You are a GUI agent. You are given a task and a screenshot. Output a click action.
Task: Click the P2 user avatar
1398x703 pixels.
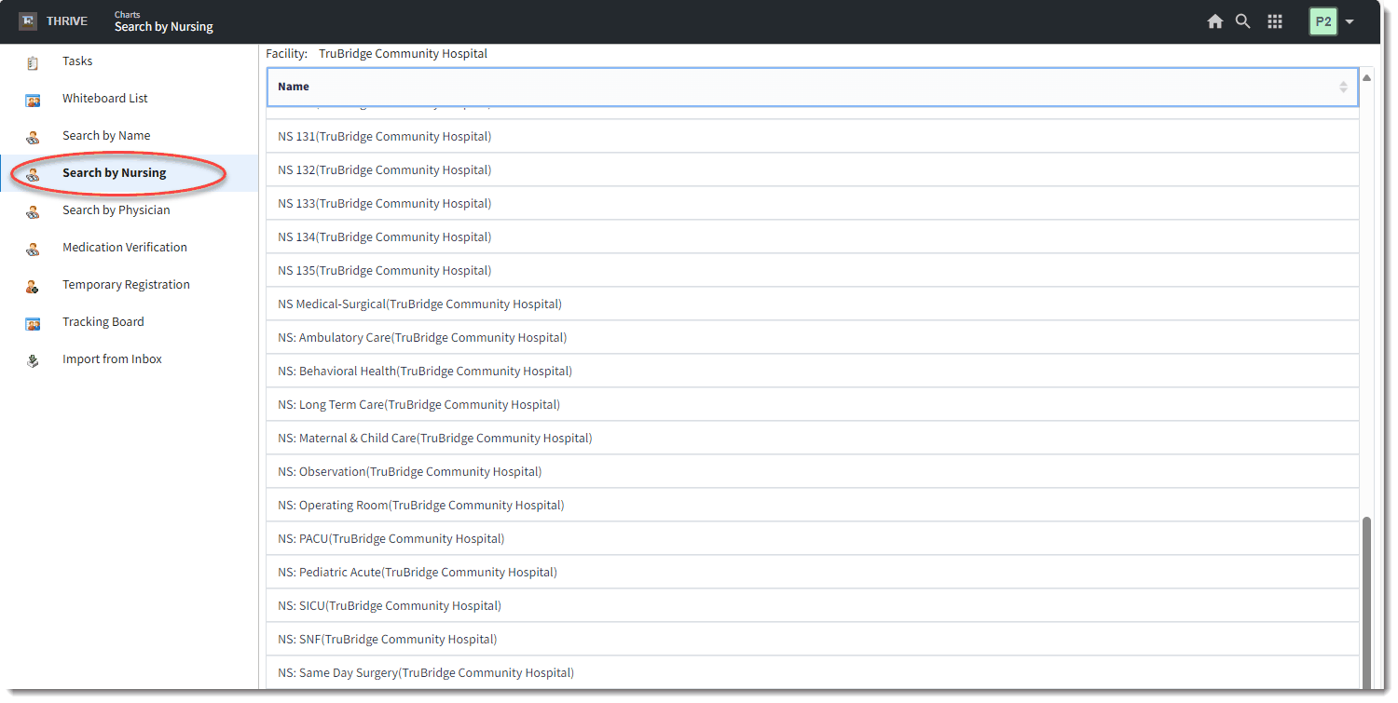pos(1323,21)
